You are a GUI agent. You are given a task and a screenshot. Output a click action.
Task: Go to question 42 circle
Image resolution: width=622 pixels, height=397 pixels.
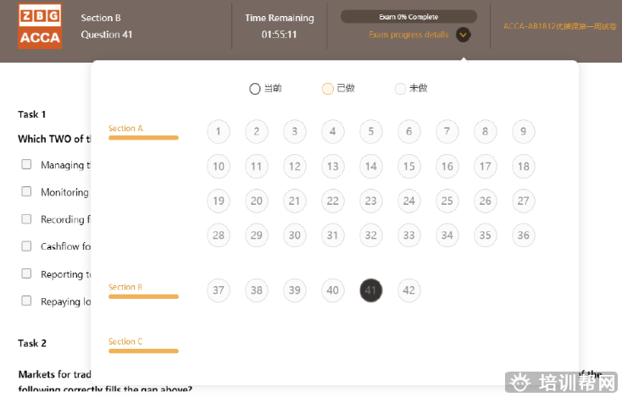point(409,290)
